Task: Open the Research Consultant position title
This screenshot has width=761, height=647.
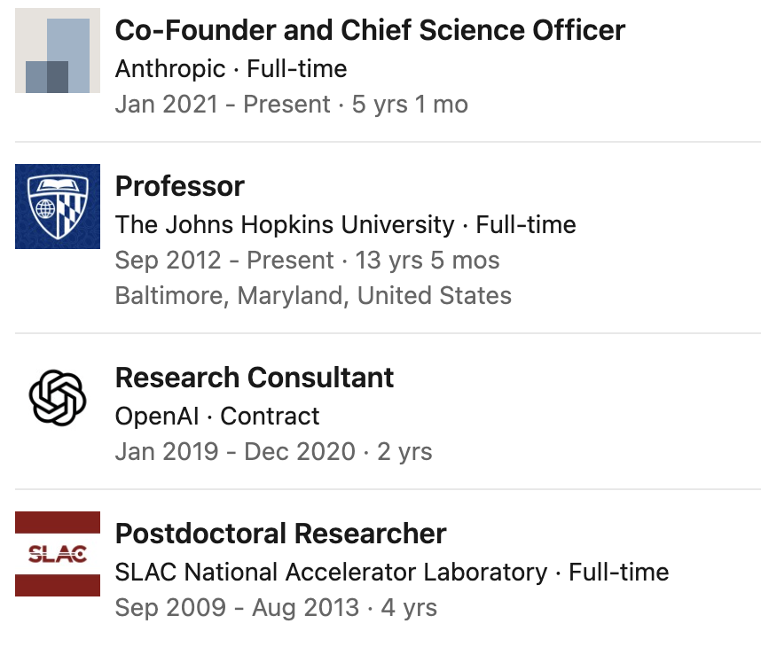Action: [x=255, y=378]
